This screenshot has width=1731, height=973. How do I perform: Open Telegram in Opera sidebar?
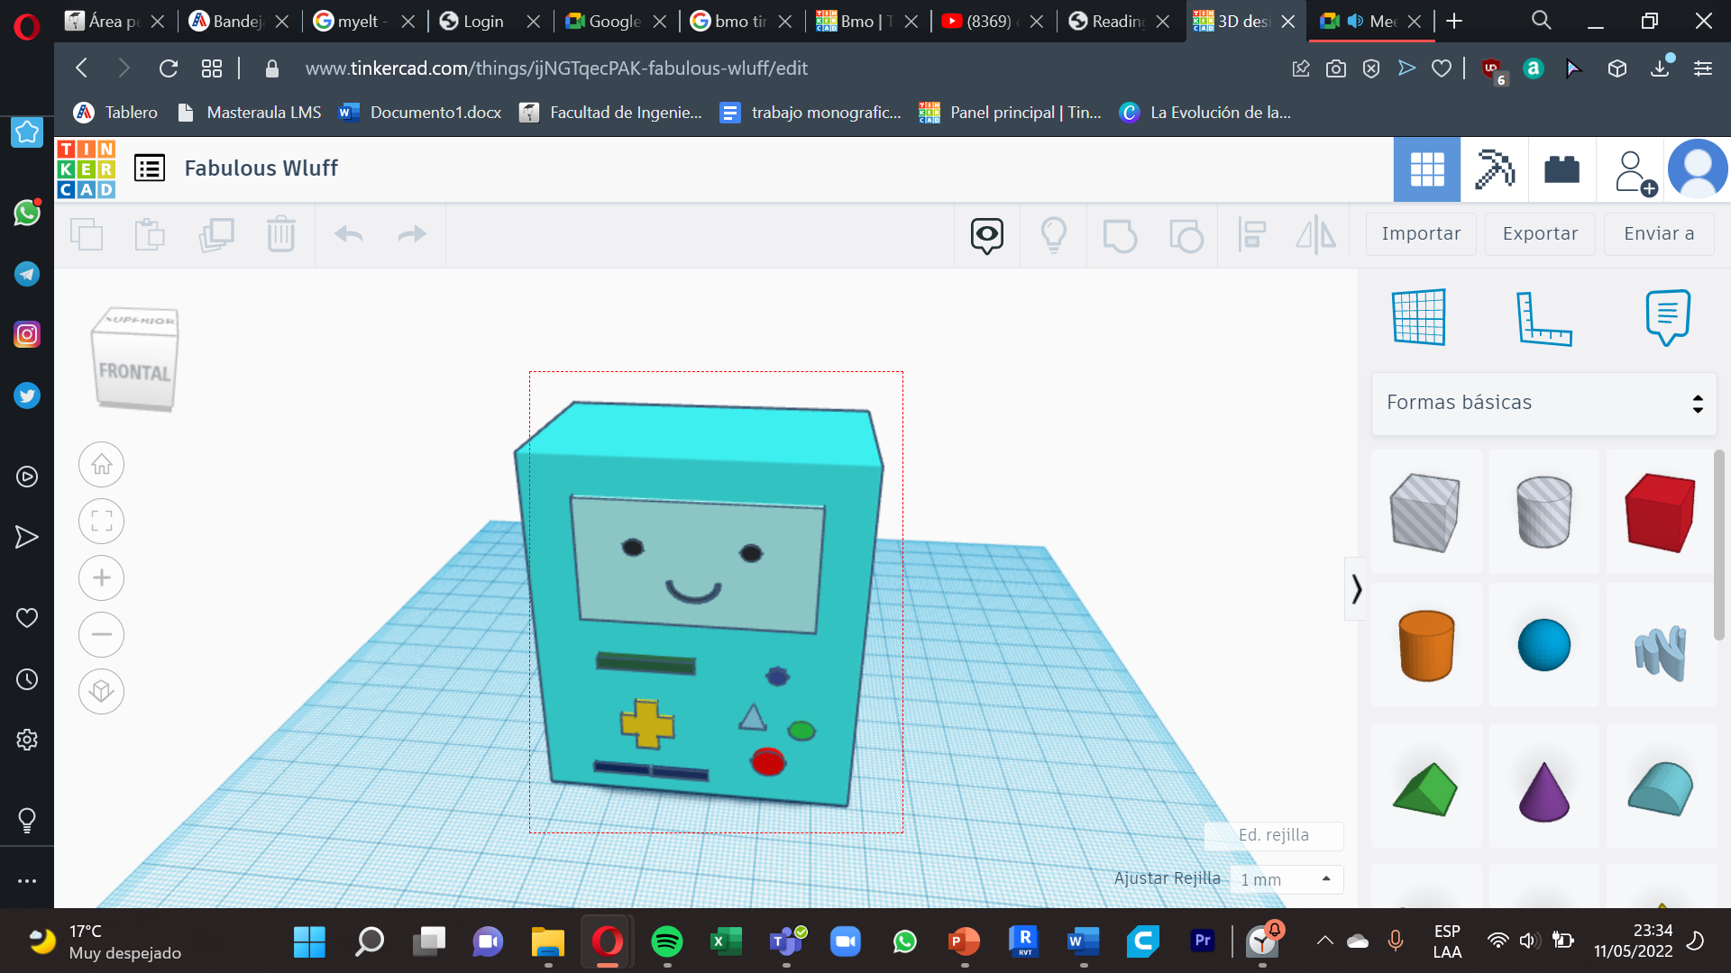click(27, 274)
